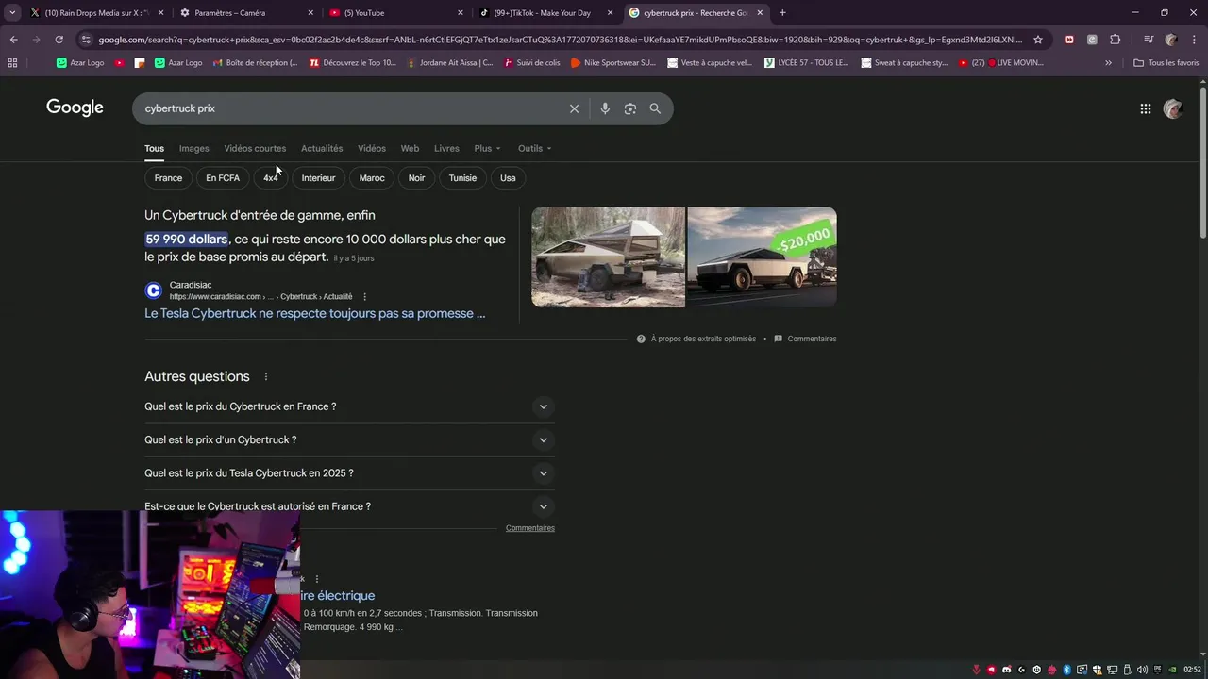Open three-dot menu next to Caradisiac result
1208x679 pixels.
(364, 297)
